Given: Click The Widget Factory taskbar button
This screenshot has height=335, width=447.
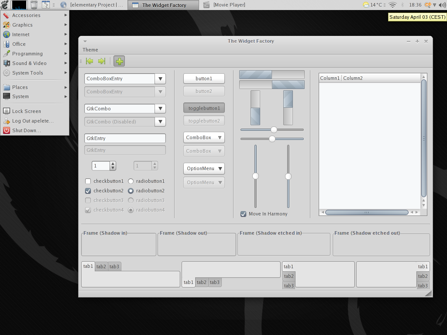Looking at the screenshot, I should pos(163,5).
